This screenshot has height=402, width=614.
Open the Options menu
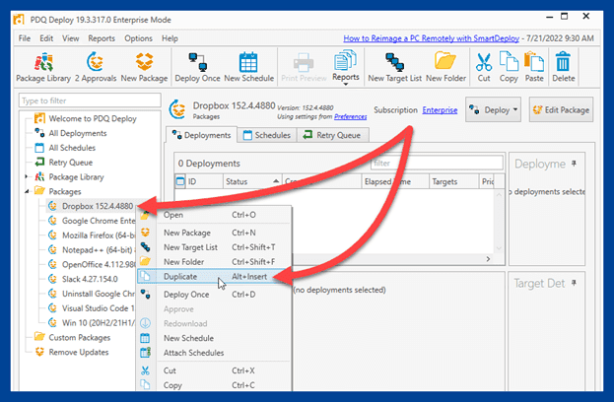click(x=138, y=38)
